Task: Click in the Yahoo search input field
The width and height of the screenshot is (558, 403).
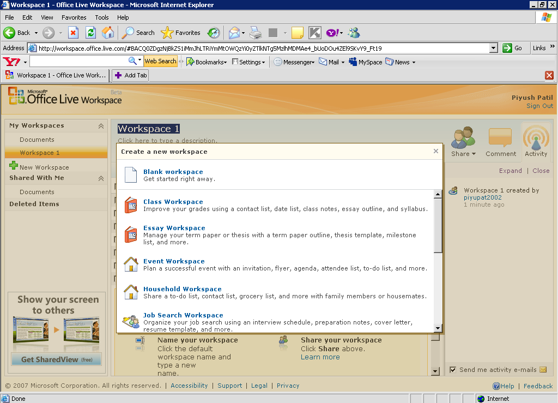Action: (x=78, y=61)
